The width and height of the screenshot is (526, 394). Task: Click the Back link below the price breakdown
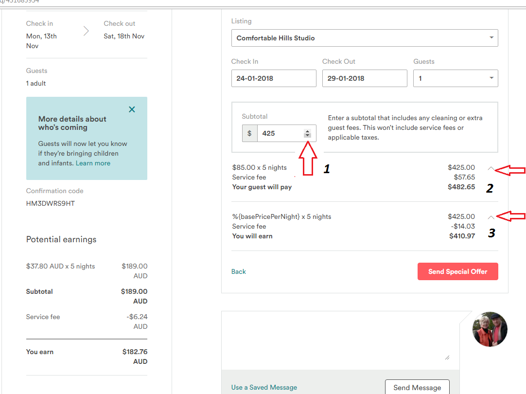click(238, 271)
